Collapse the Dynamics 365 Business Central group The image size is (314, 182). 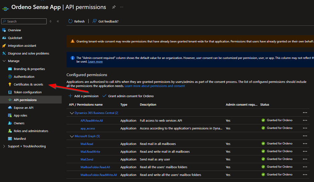click(x=72, y=113)
